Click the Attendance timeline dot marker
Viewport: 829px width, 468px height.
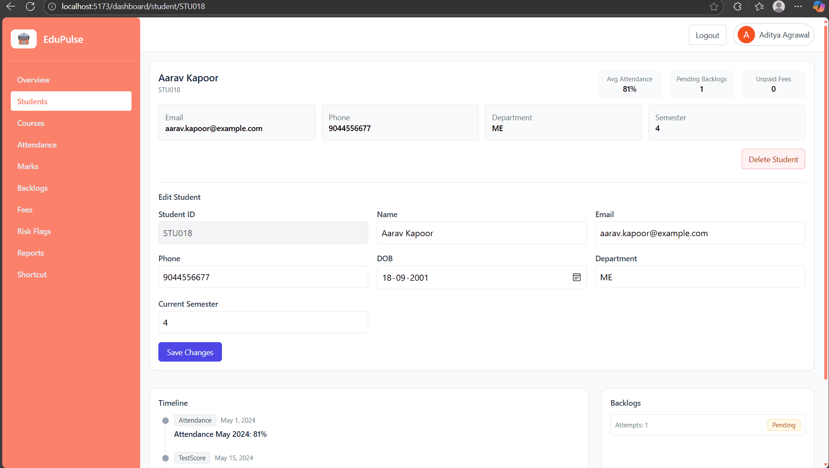pyautogui.click(x=165, y=420)
